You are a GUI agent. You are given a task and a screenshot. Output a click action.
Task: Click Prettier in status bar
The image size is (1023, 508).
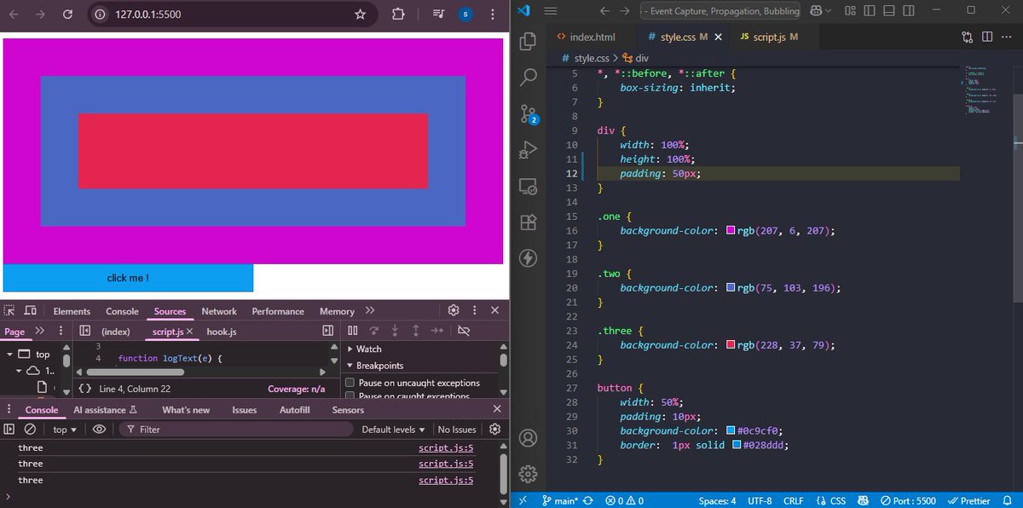970,500
